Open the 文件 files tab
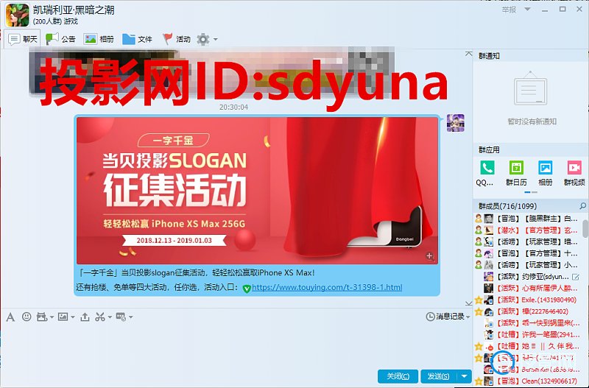Image resolution: width=589 pixels, height=388 pixels. click(137, 39)
